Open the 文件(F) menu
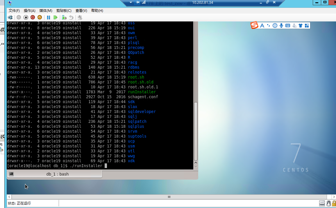This screenshot has height=208, width=336. click(14, 10)
